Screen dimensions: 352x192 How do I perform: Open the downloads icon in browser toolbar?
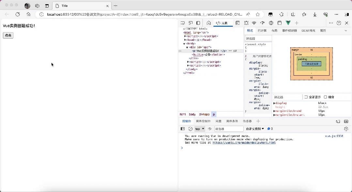point(315,14)
